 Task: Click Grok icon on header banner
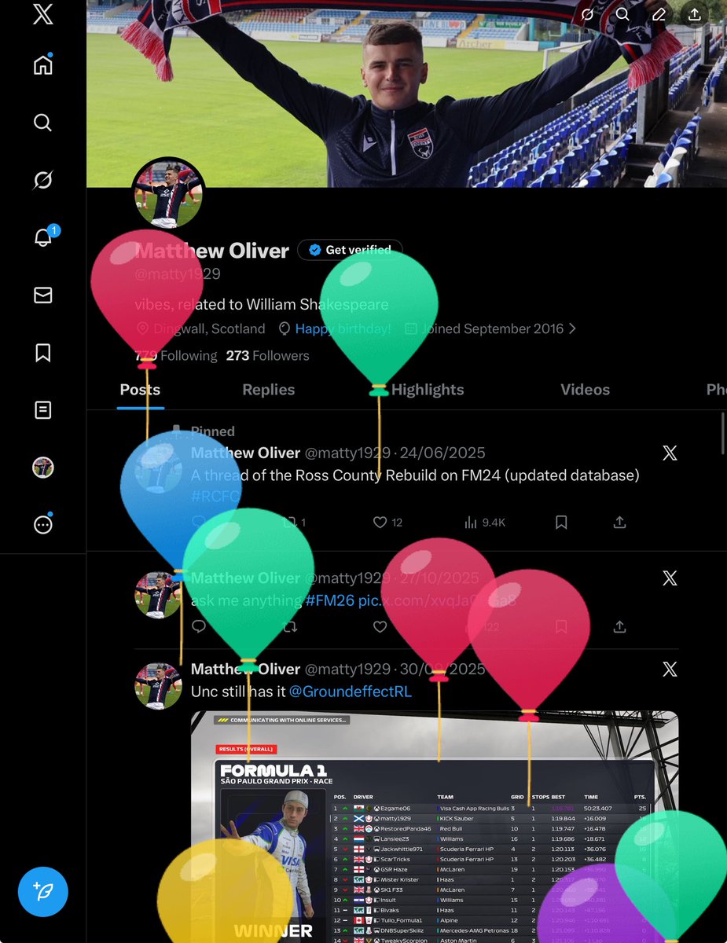[x=587, y=14]
